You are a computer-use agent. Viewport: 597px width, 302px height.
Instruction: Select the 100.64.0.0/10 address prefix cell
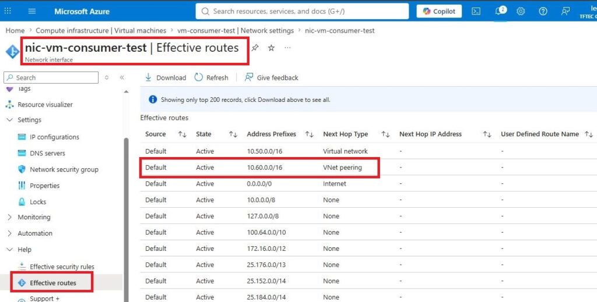266,233
